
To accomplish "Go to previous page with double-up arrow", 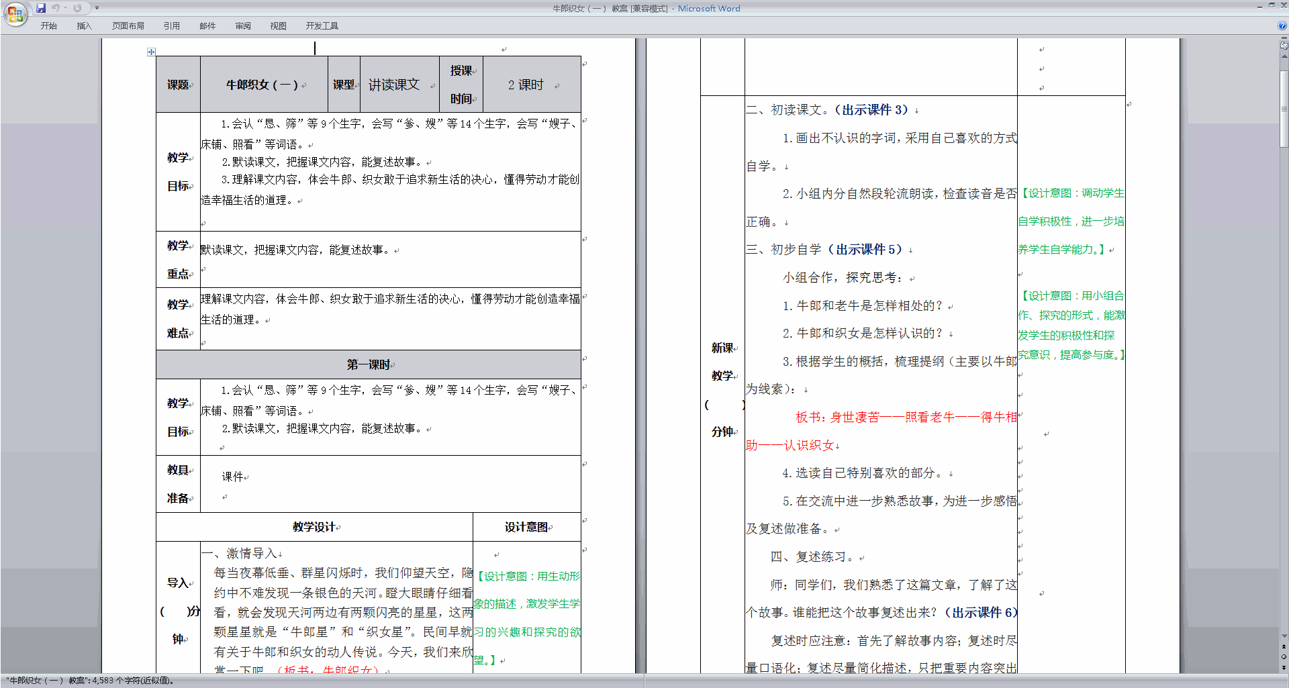I will click(1284, 647).
